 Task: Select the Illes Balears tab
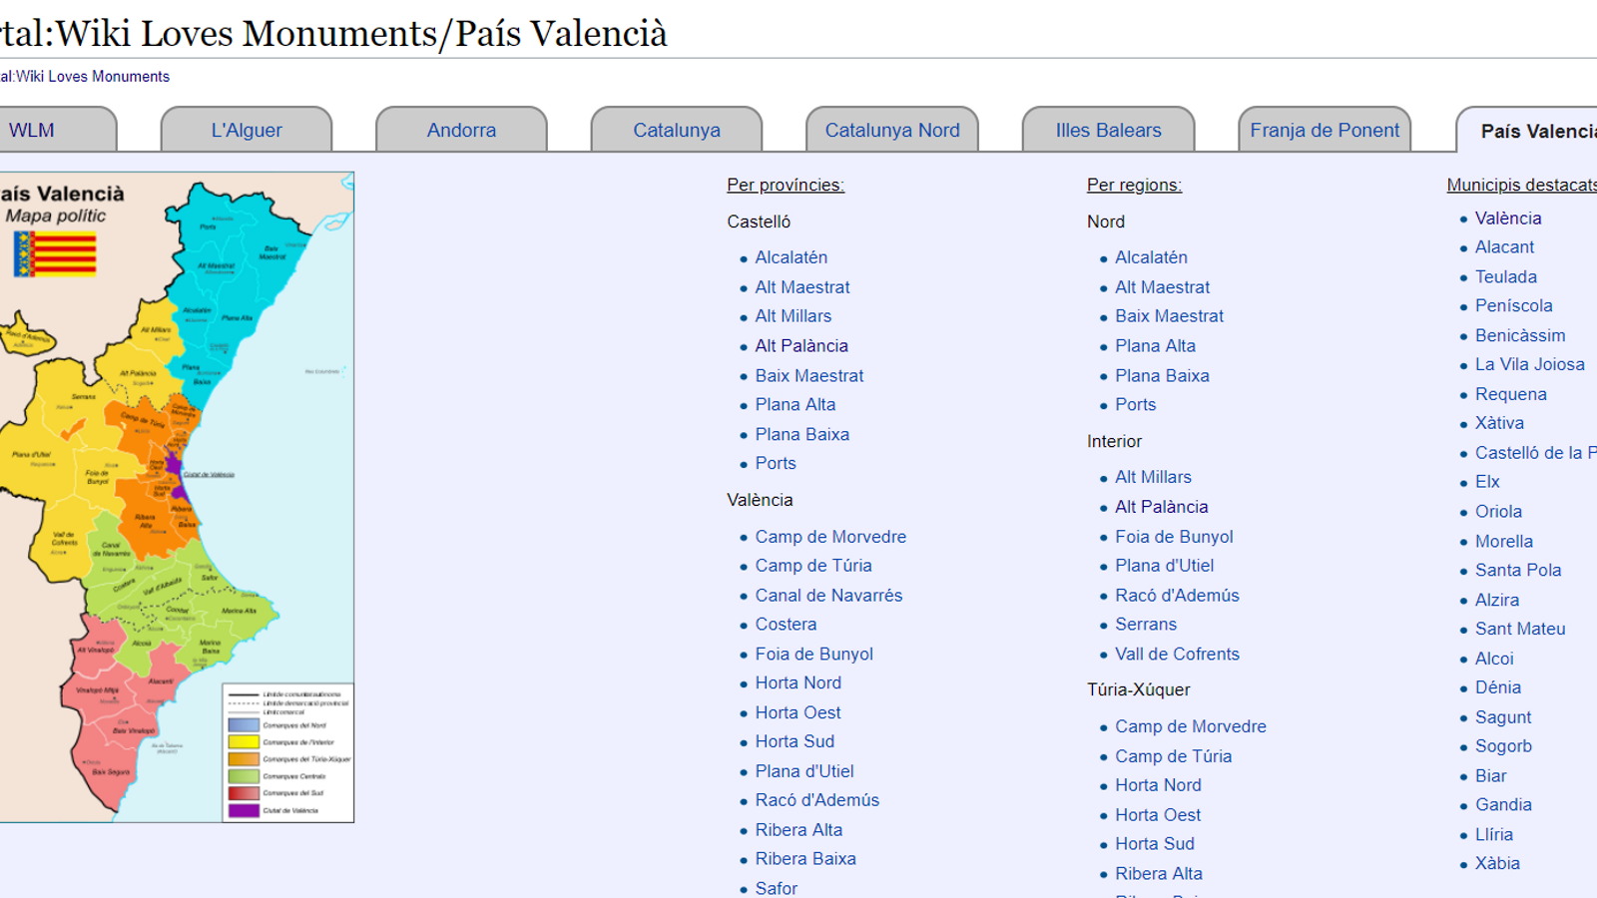[x=1108, y=131]
